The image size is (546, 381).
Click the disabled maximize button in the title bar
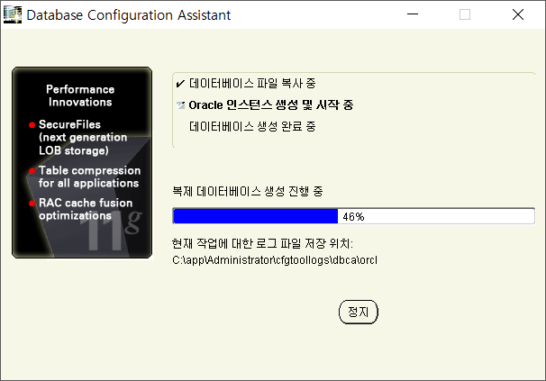point(465,14)
